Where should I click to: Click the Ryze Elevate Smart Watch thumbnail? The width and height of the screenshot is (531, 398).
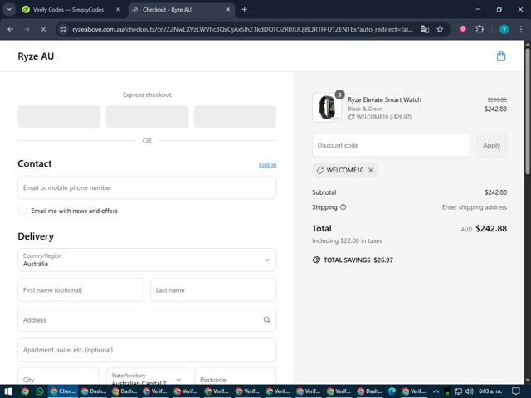click(327, 108)
